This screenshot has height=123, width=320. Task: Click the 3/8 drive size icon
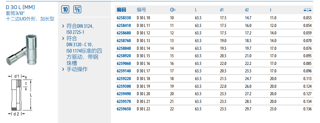[78, 10]
